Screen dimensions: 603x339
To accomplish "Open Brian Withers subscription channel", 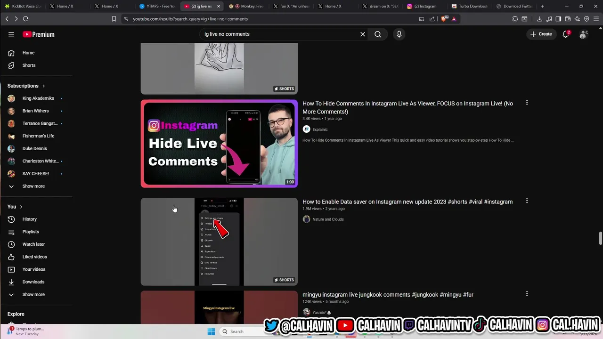I will [x=36, y=111].
